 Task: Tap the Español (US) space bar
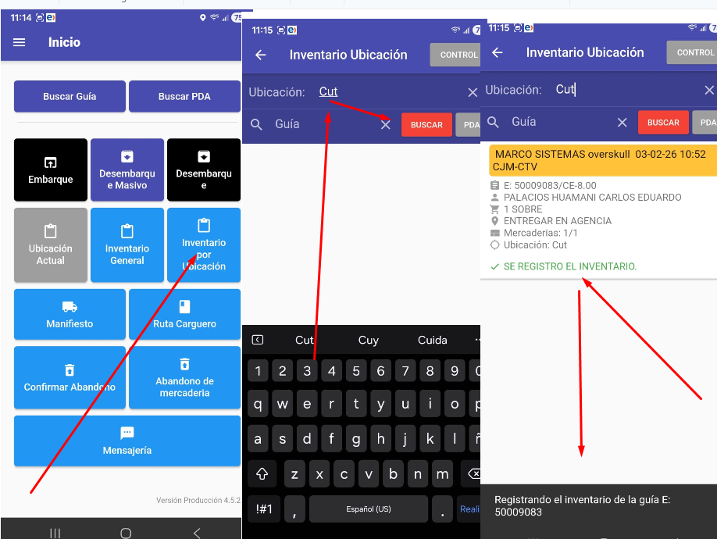tap(368, 509)
